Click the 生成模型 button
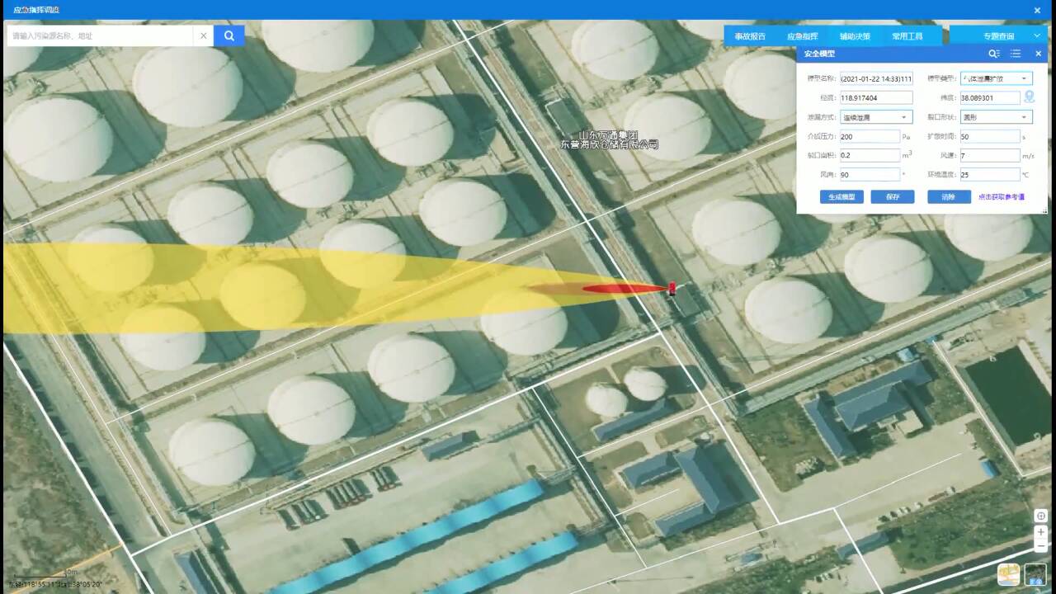This screenshot has width=1056, height=594. [841, 197]
